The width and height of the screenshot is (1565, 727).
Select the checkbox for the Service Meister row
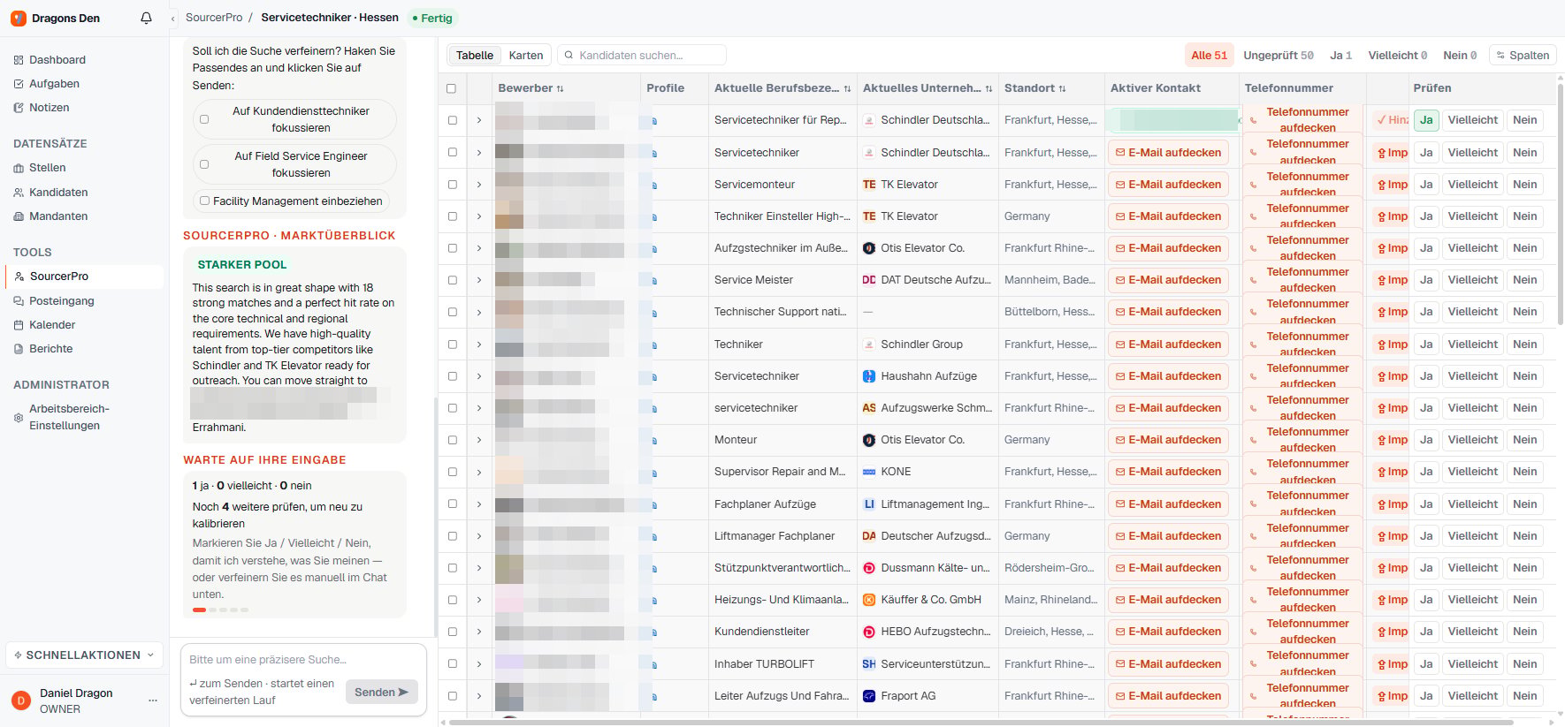tap(452, 280)
